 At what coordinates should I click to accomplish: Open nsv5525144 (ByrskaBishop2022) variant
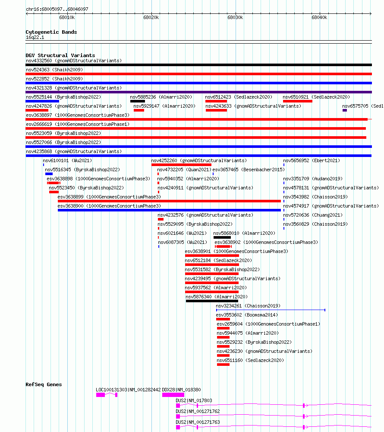pos(63,97)
